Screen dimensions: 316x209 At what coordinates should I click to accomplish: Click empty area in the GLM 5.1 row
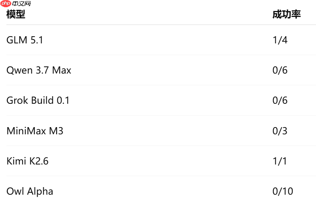pos(157,40)
